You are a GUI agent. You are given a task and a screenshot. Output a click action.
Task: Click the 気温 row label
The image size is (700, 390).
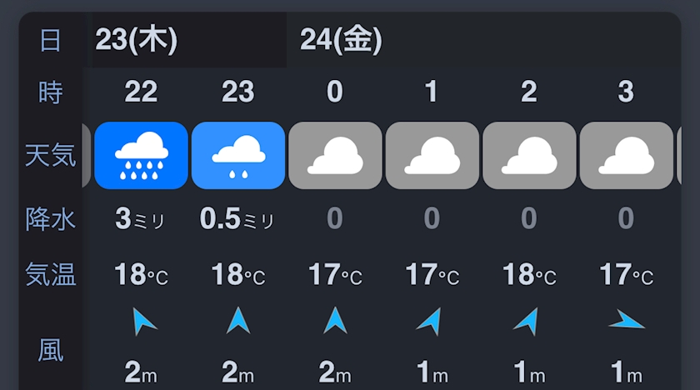pos(51,274)
